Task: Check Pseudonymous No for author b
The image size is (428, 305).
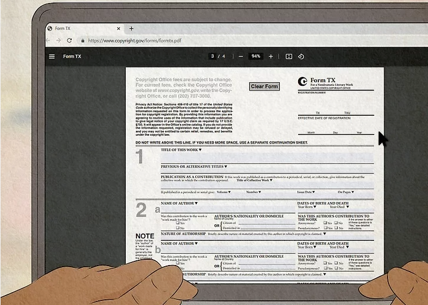Action: click(336, 268)
